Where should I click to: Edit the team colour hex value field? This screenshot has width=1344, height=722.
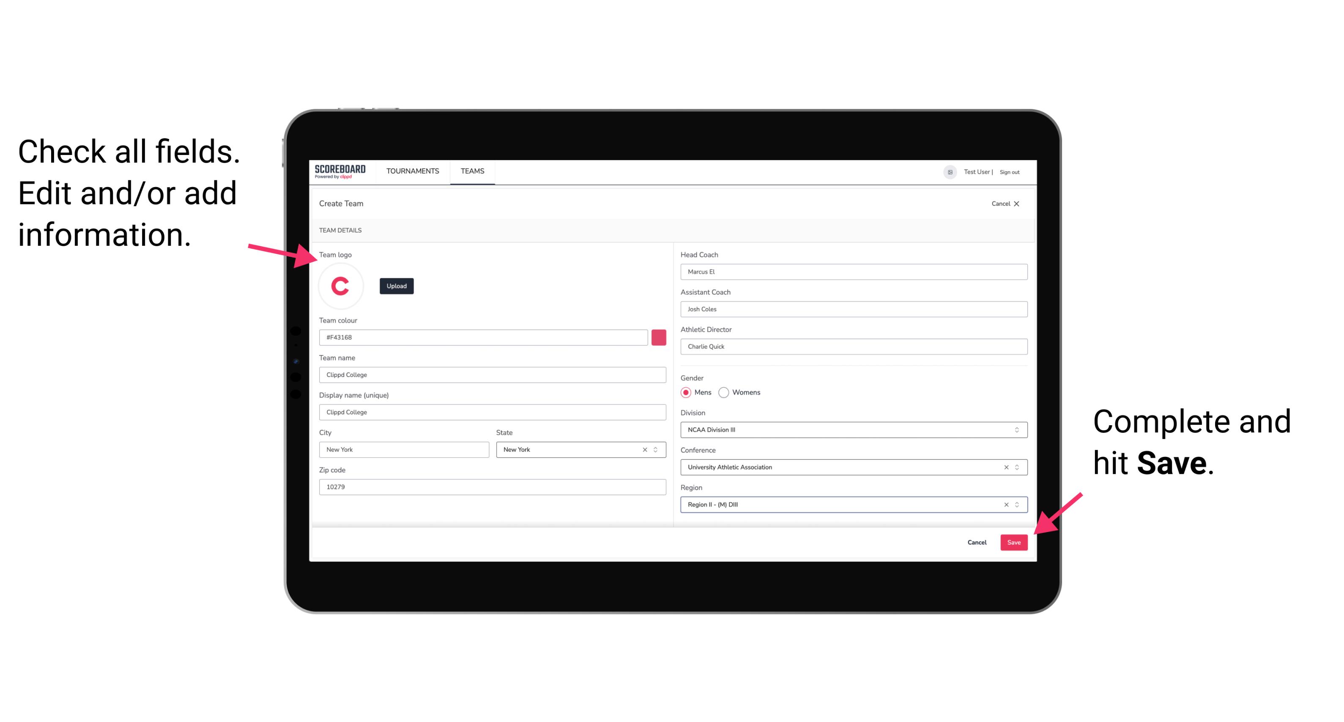483,337
